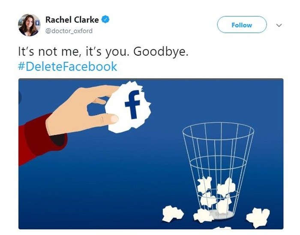The image size is (300, 235).
Task: Click the blue verified badge
Action: (105, 21)
